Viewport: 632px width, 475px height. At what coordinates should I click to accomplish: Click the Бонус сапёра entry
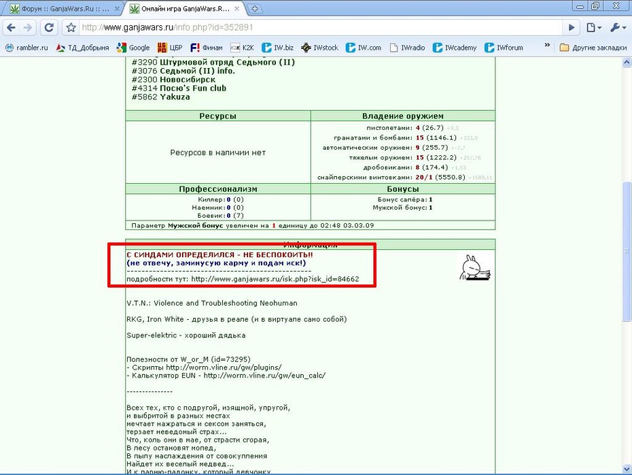404,200
